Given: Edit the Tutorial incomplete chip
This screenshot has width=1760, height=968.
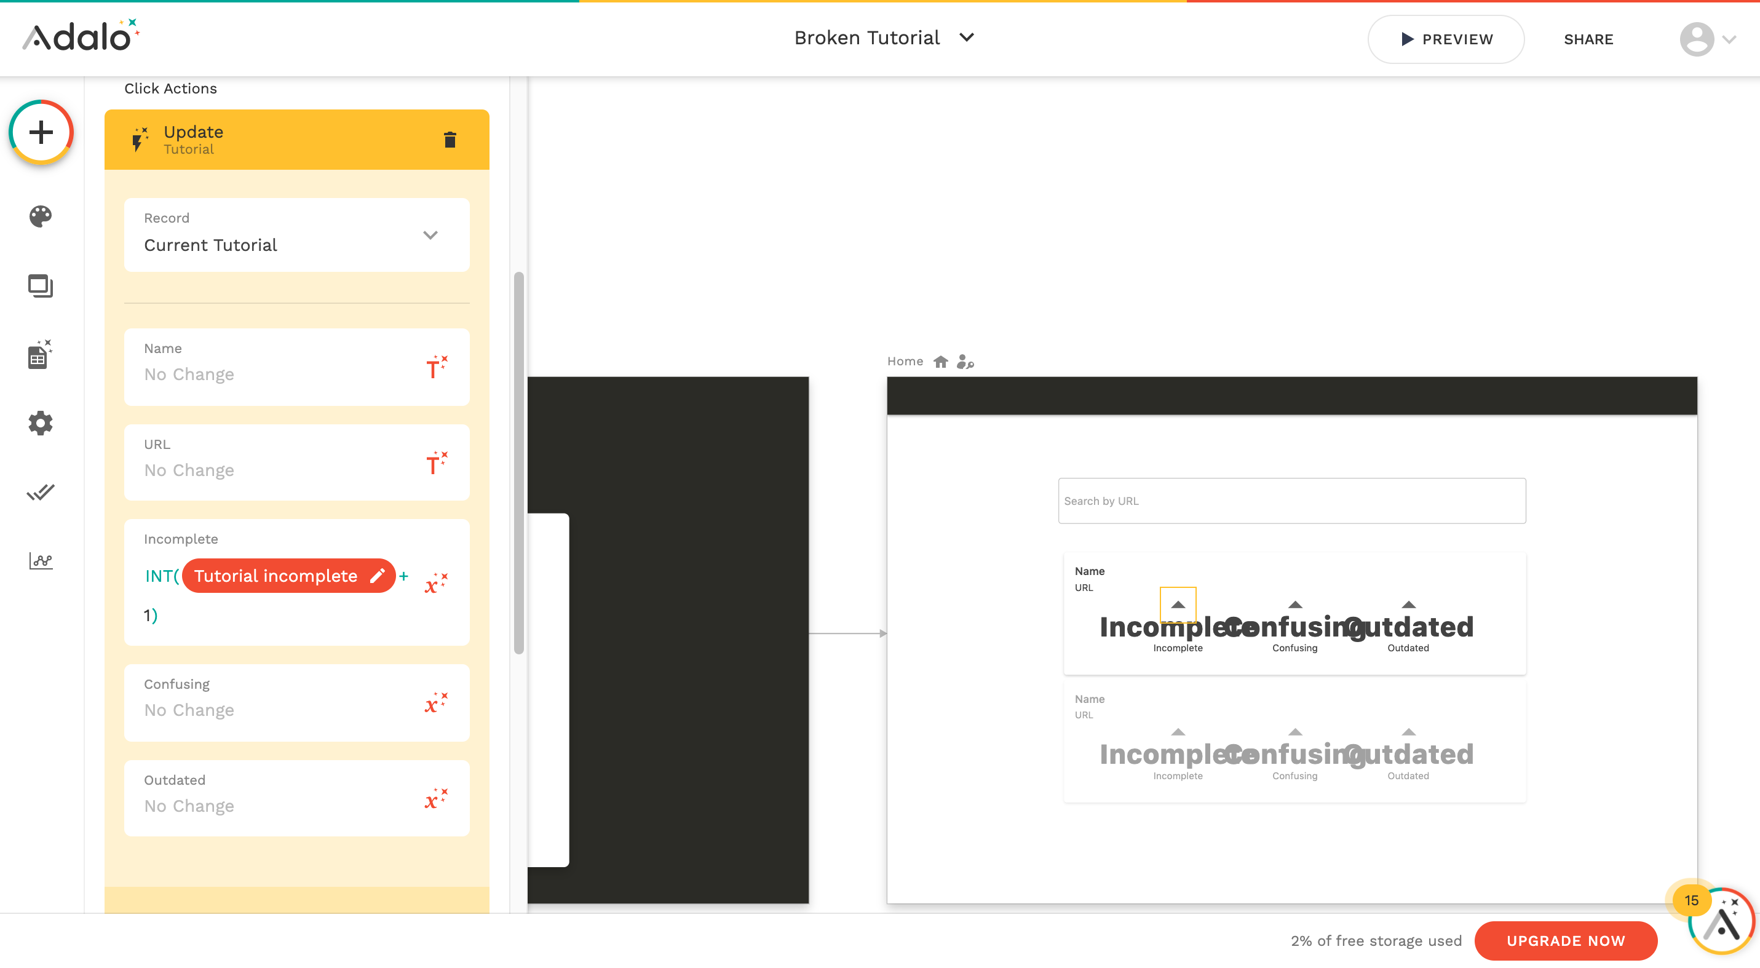Looking at the screenshot, I should pos(377,576).
